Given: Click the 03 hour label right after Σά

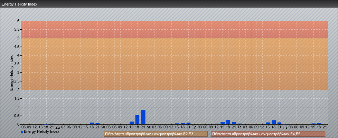Looking at the screenshot, I should [x=63, y=127].
